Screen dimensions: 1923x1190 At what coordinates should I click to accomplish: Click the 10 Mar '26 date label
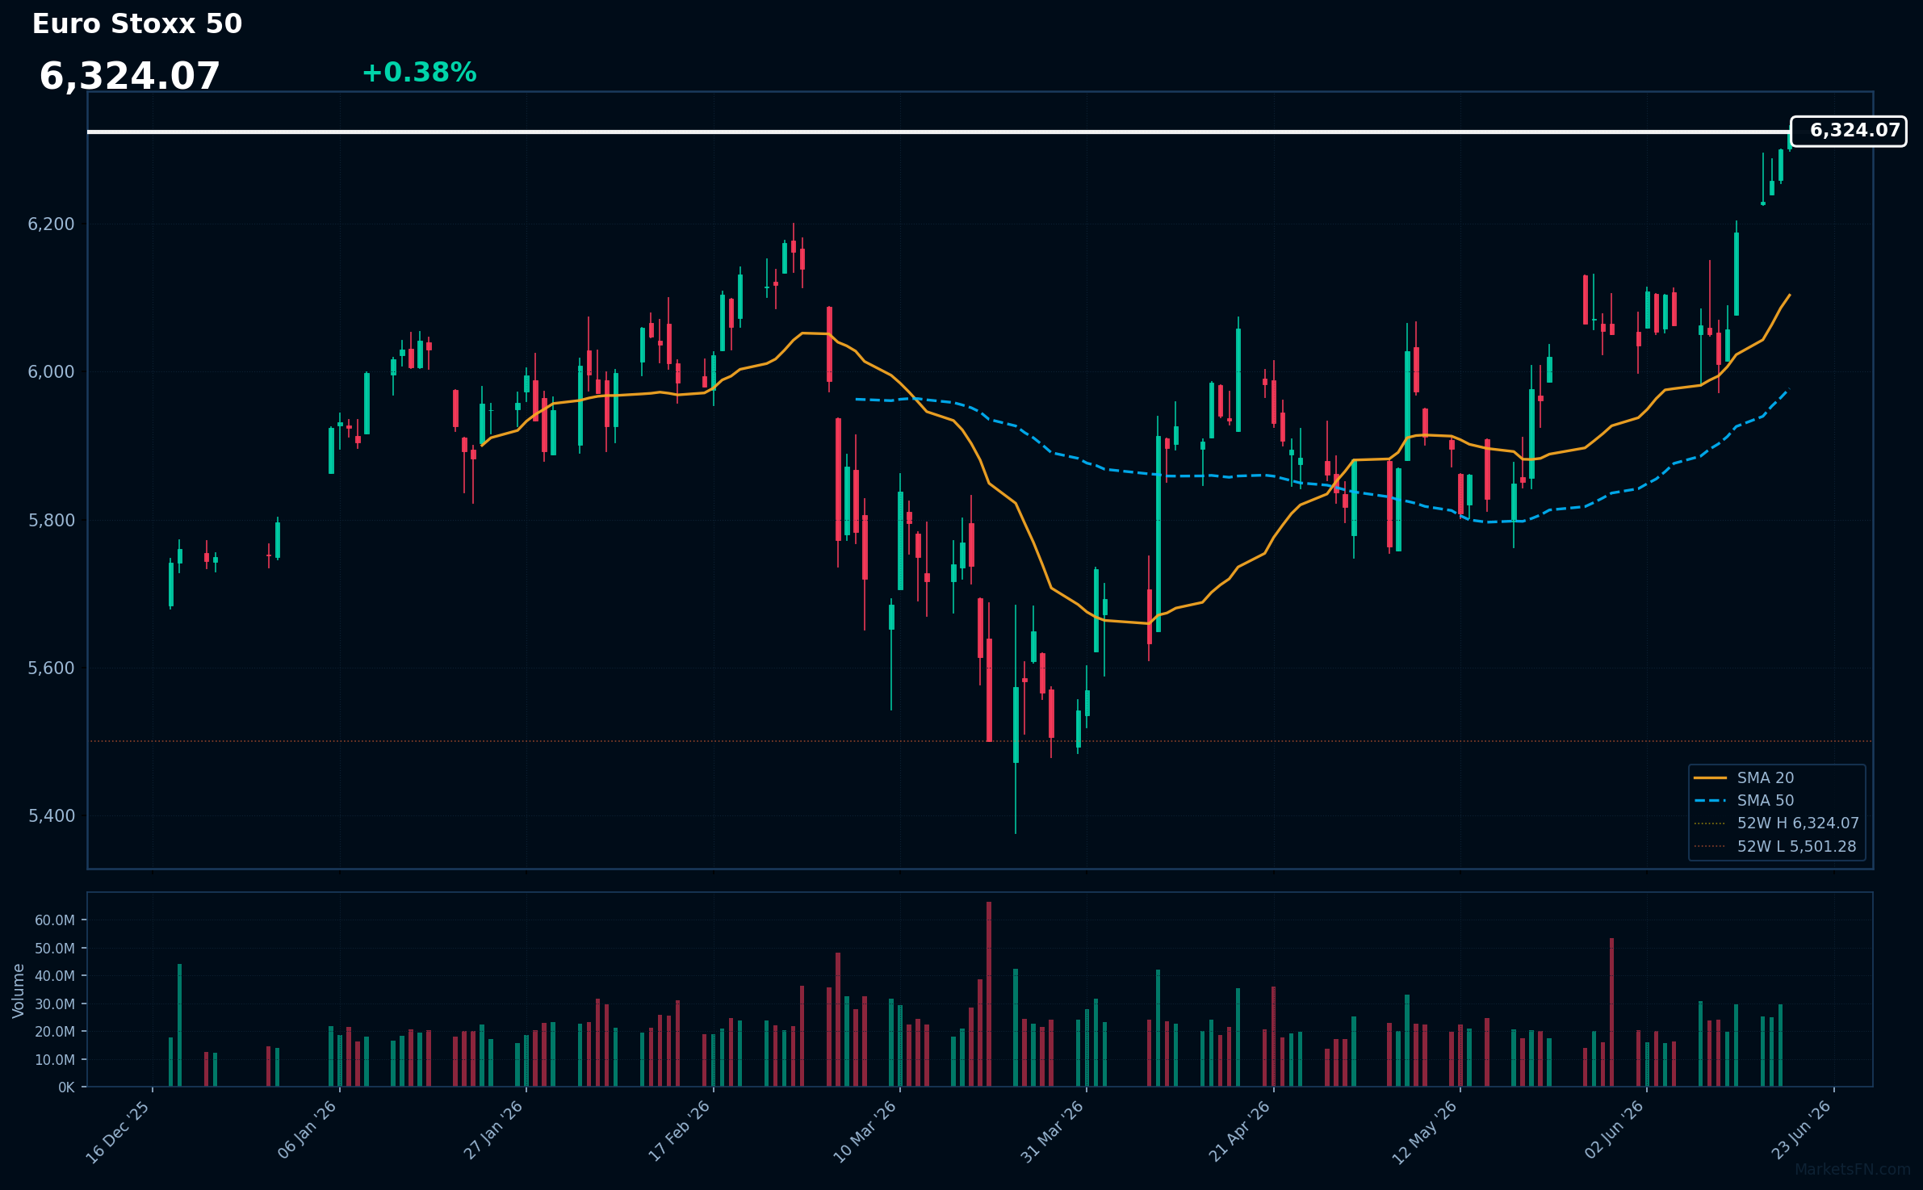click(x=865, y=1132)
